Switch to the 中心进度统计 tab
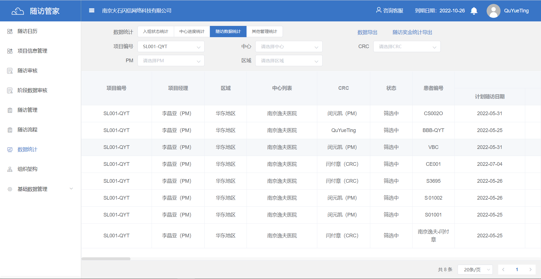 192,32
